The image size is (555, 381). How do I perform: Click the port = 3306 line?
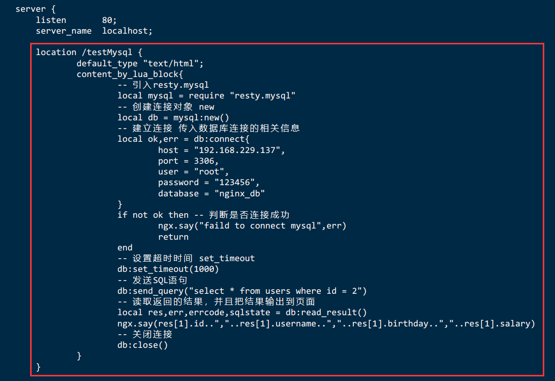[x=188, y=161]
